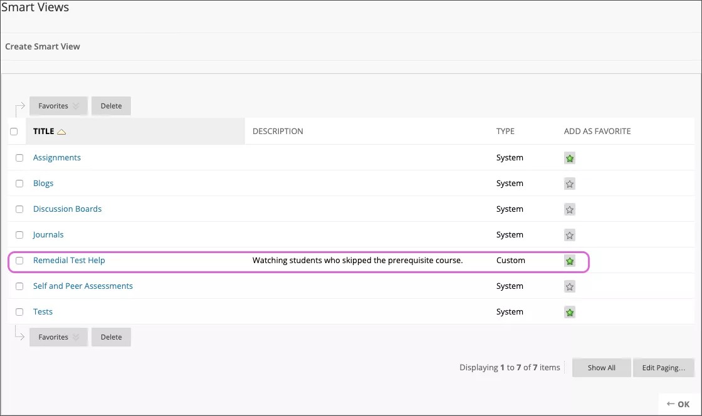Click the Description column header
Screen dimensions: 702x416
click(x=278, y=132)
